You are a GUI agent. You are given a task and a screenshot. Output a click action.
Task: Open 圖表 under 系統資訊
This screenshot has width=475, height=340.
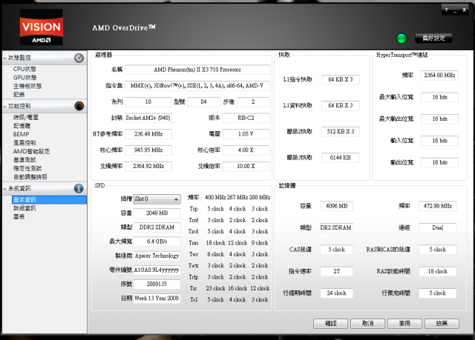[x=19, y=217]
